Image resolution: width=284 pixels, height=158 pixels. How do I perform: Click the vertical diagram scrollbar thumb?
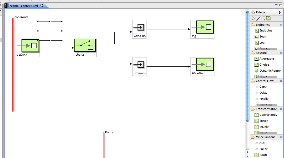click(x=247, y=66)
